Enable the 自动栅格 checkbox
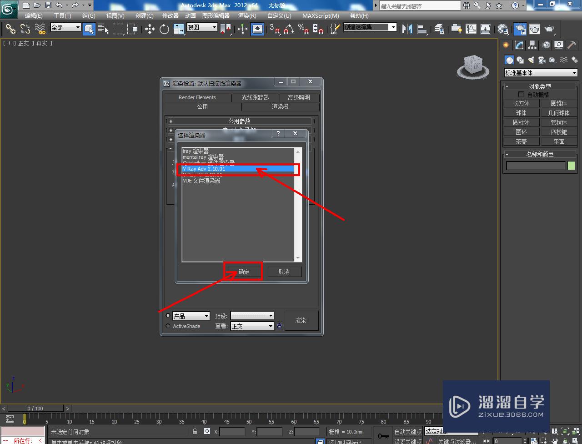 pyautogui.click(x=522, y=95)
